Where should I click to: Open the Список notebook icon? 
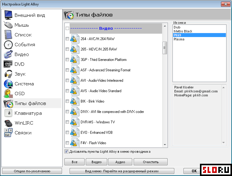click(8, 35)
